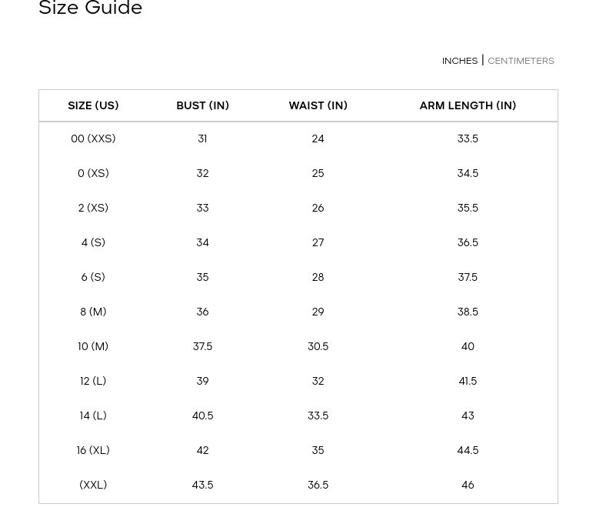Select the 12 (L) size label
This screenshot has height=514, width=596.
pos(93,381)
